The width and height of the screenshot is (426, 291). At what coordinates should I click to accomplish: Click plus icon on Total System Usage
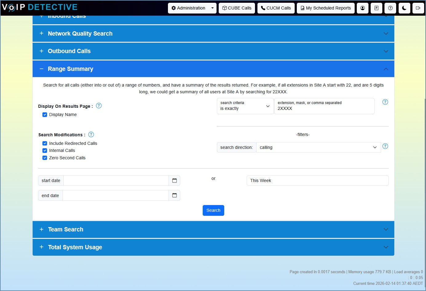(42, 247)
